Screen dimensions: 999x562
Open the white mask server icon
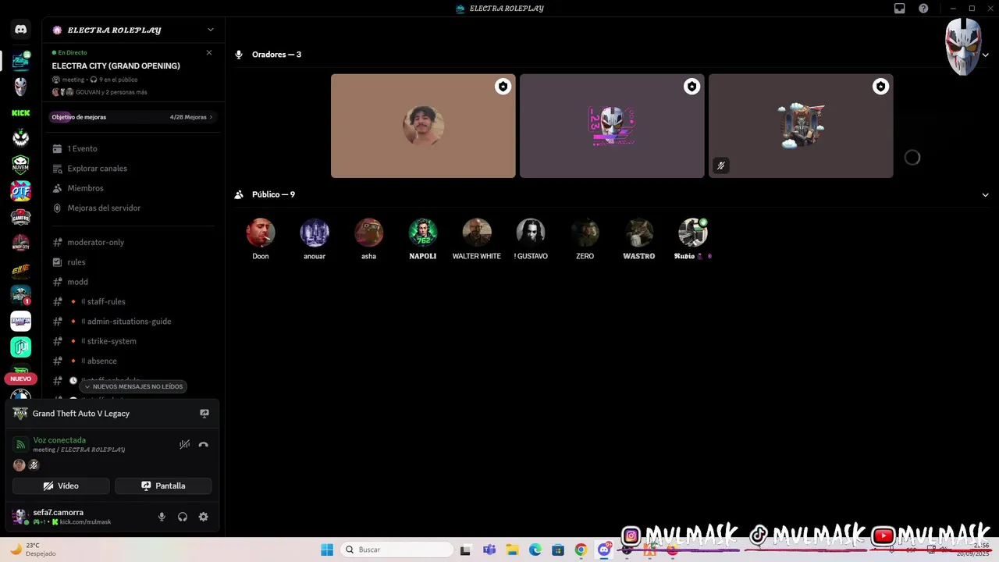tap(21, 87)
